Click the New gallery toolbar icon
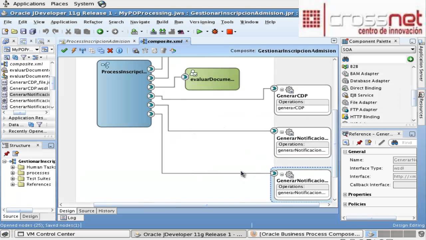 point(5,31)
